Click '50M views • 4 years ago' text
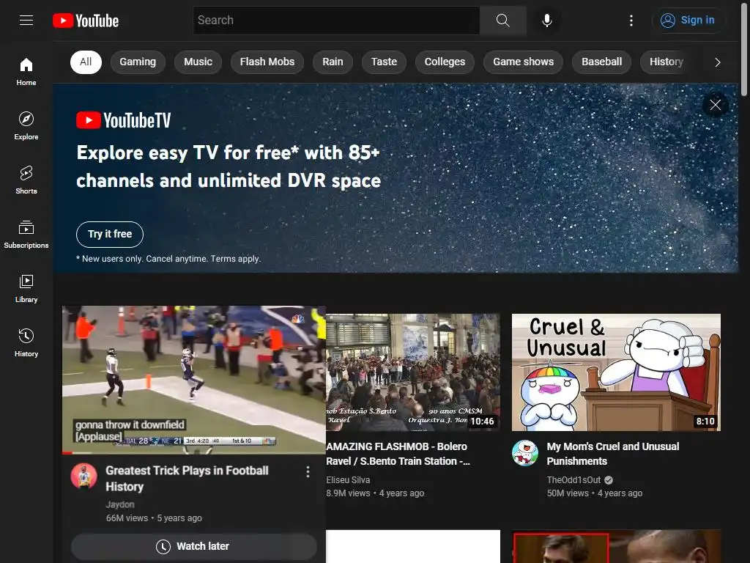The width and height of the screenshot is (750, 563). click(595, 493)
